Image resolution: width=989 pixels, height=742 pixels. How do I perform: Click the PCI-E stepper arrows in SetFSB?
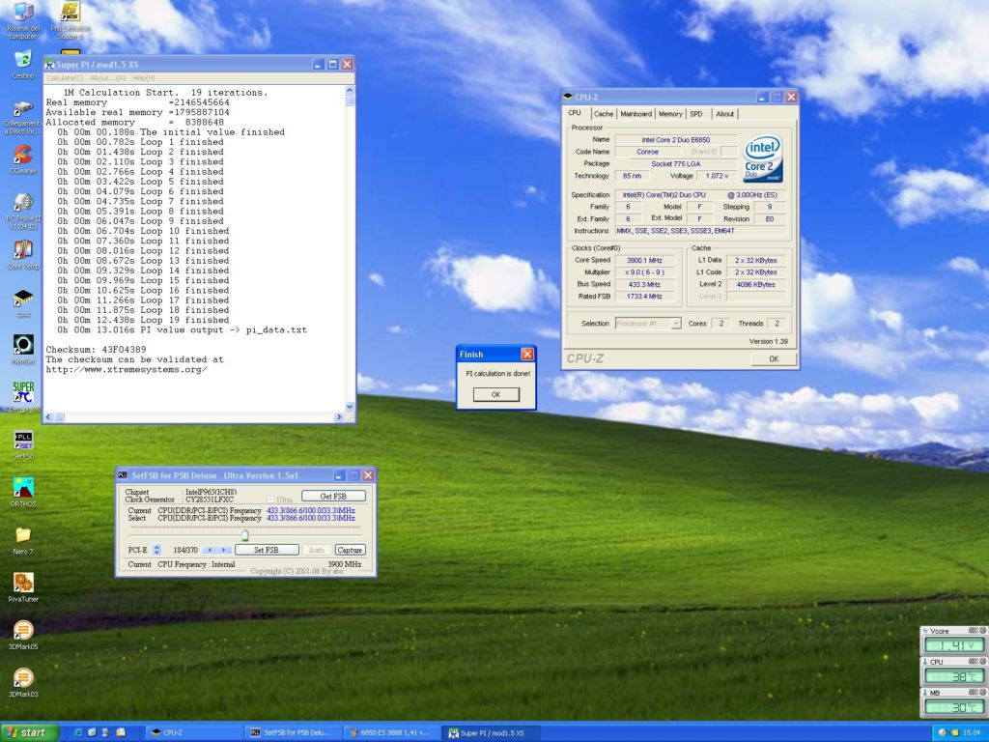pos(157,550)
